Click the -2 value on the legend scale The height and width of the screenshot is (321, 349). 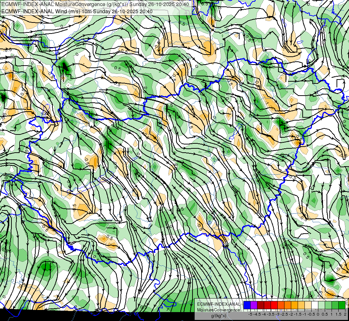(291, 314)
